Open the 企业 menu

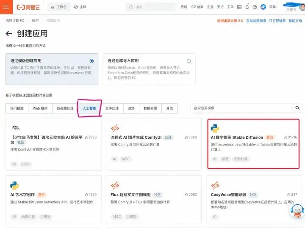coord(210,7)
